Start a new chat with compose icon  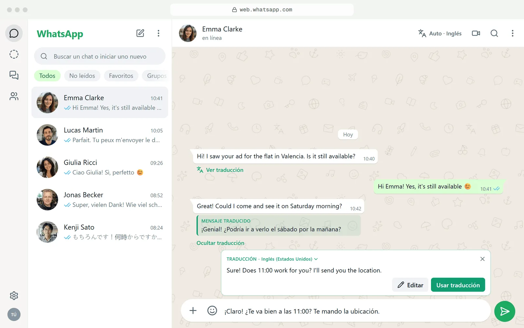pyautogui.click(x=140, y=33)
